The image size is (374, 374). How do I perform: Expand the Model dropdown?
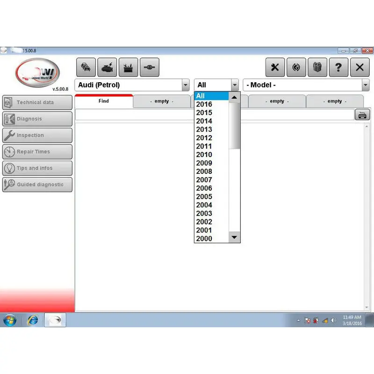click(x=366, y=85)
